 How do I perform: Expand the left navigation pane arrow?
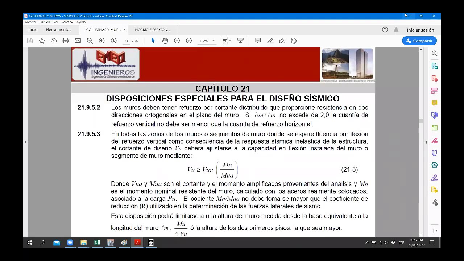tap(25, 142)
